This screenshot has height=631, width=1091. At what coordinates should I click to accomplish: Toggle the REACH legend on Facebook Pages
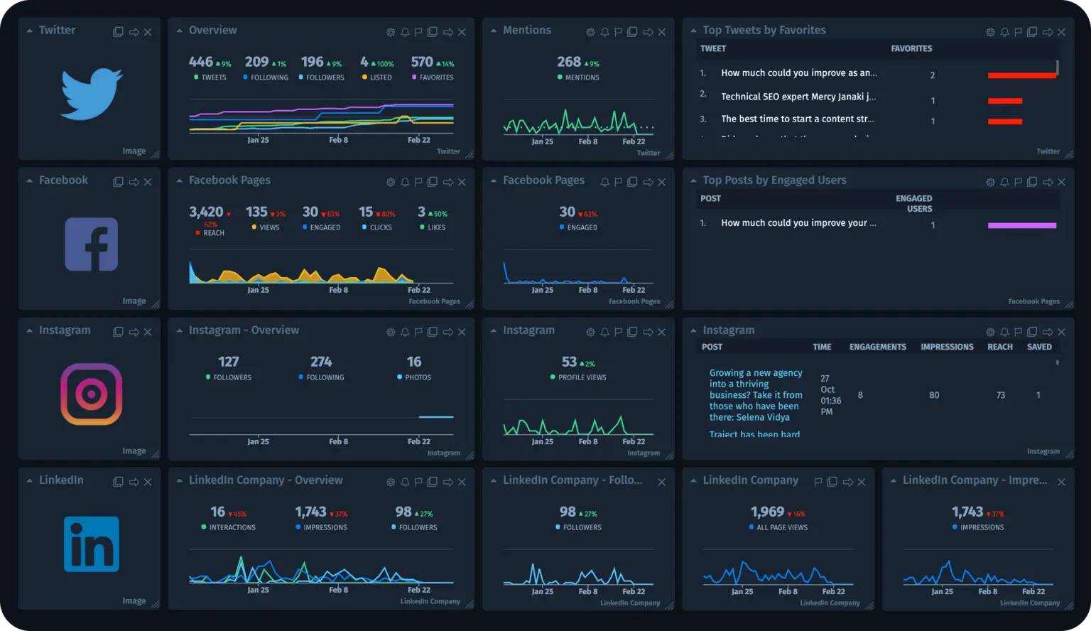tap(210, 233)
